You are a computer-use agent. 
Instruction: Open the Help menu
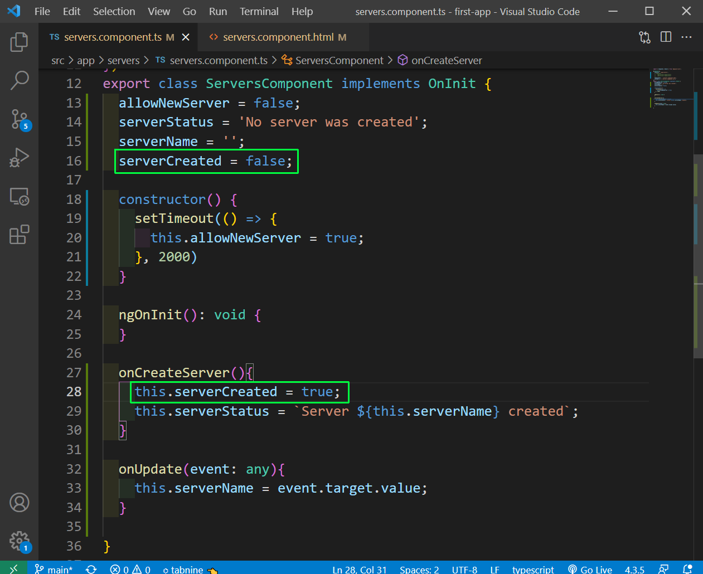point(302,11)
